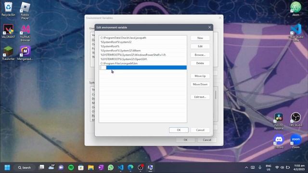Select the Atom desktop shortcut

(295, 9)
